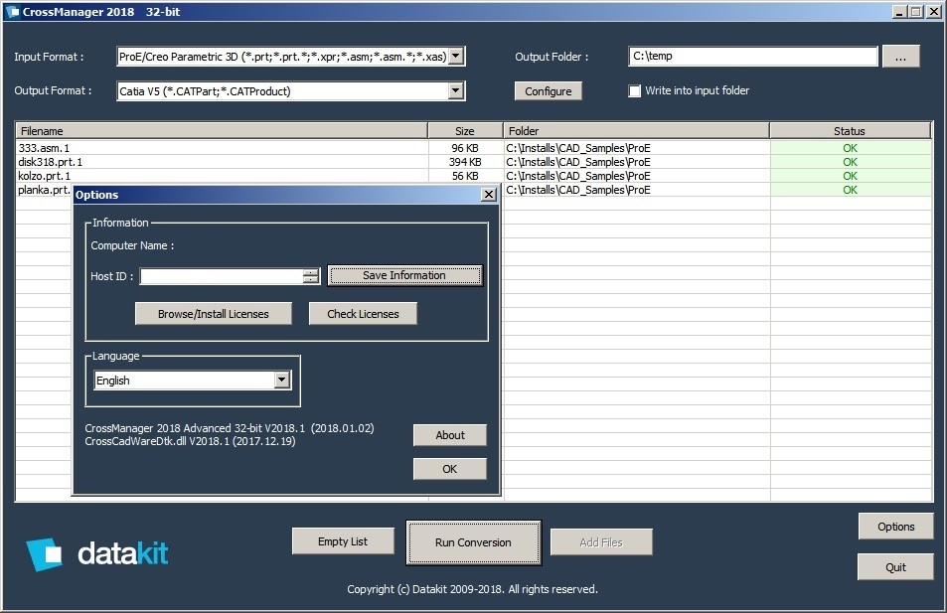
Task: Sort by the Size column header
Action: coord(465,131)
